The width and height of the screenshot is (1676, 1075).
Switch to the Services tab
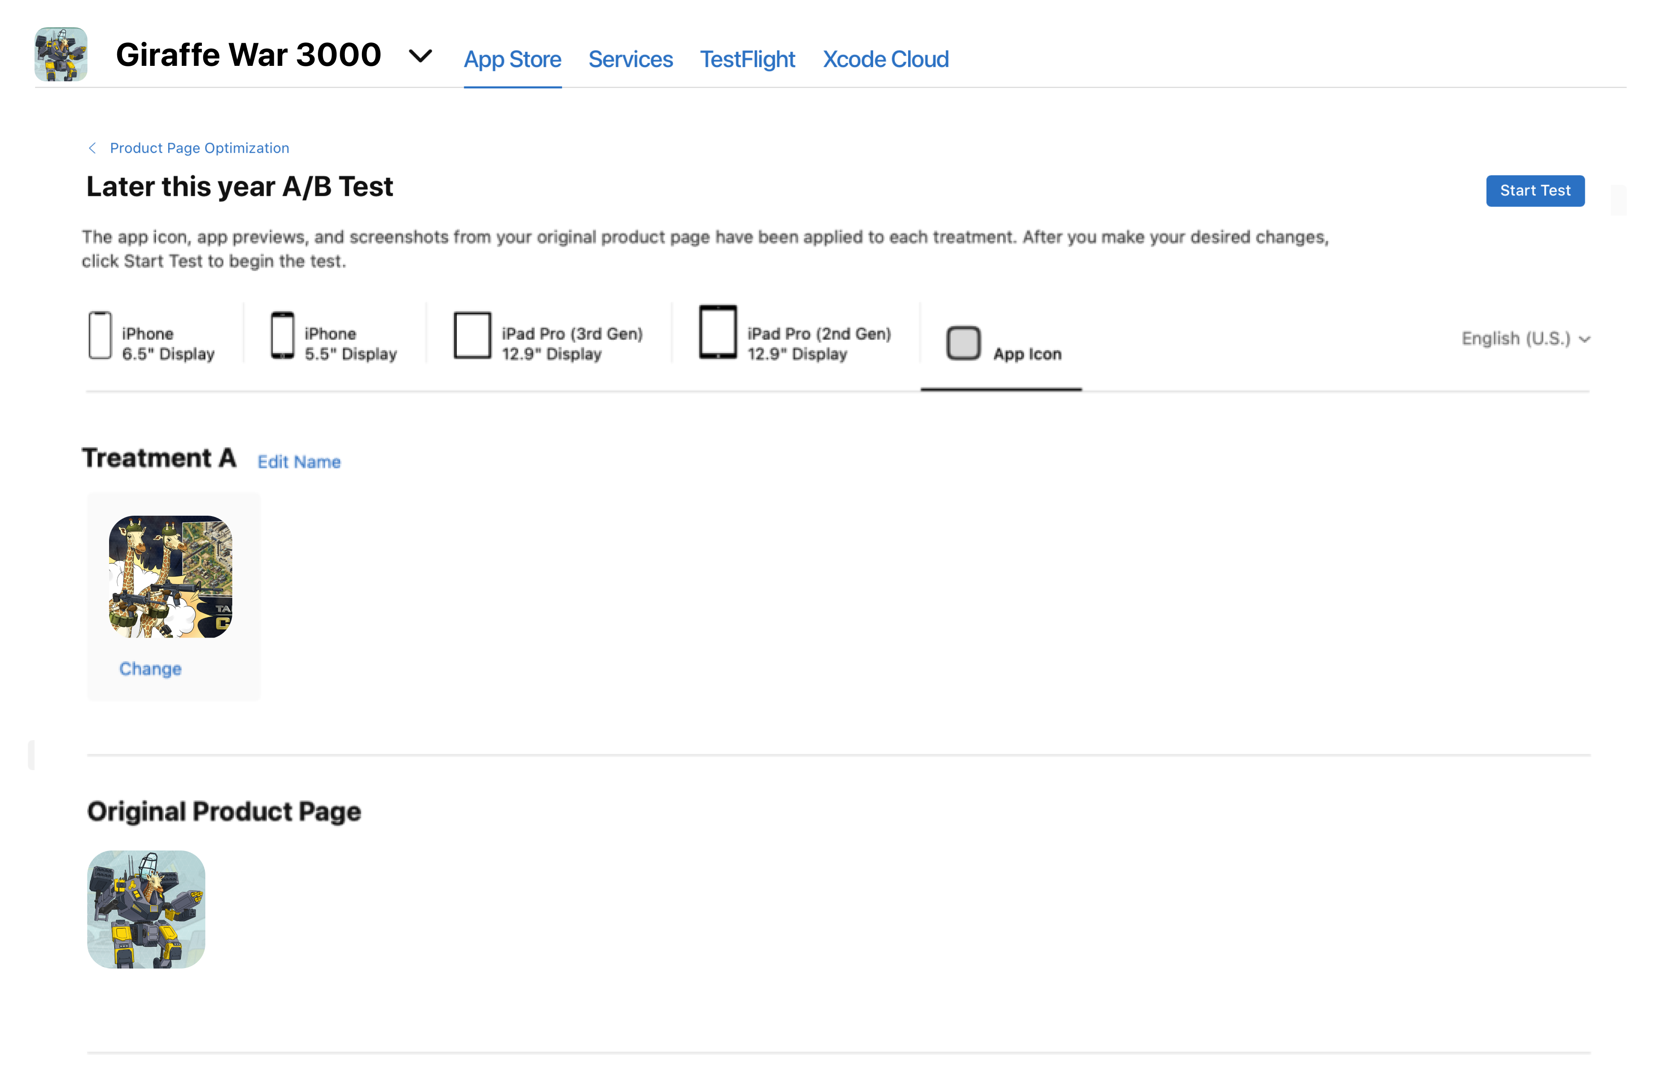[x=631, y=59]
